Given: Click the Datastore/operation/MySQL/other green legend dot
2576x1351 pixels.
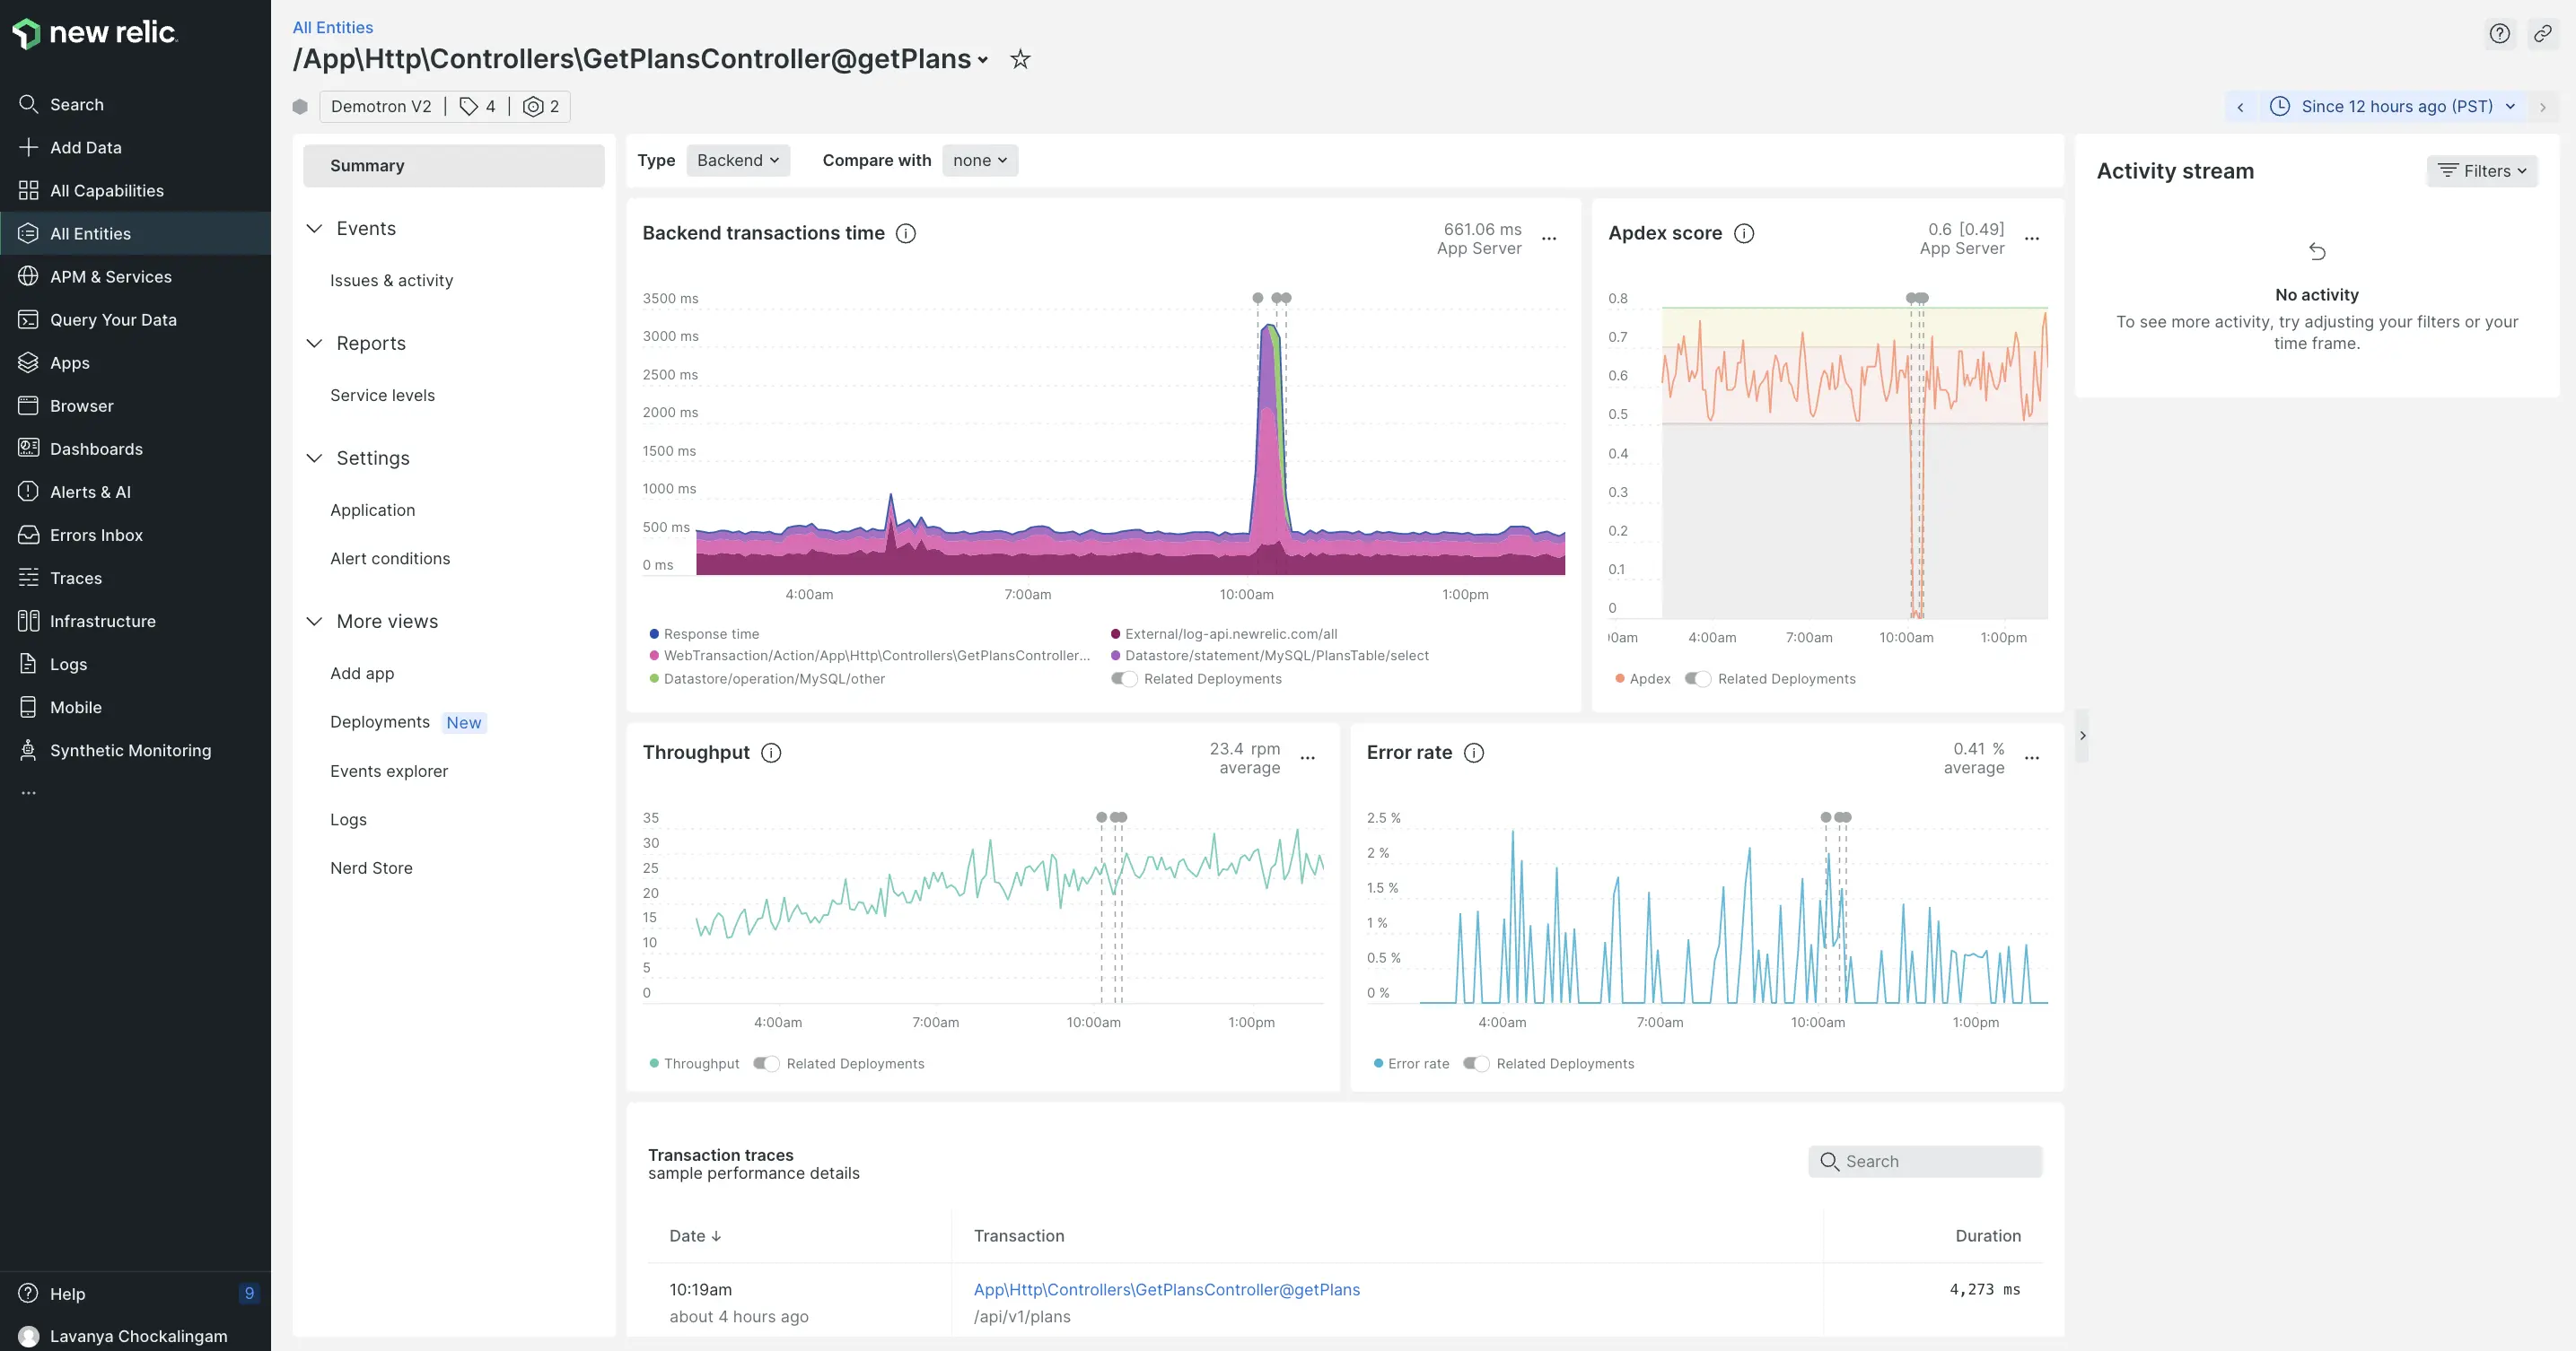Looking at the screenshot, I should (654, 679).
